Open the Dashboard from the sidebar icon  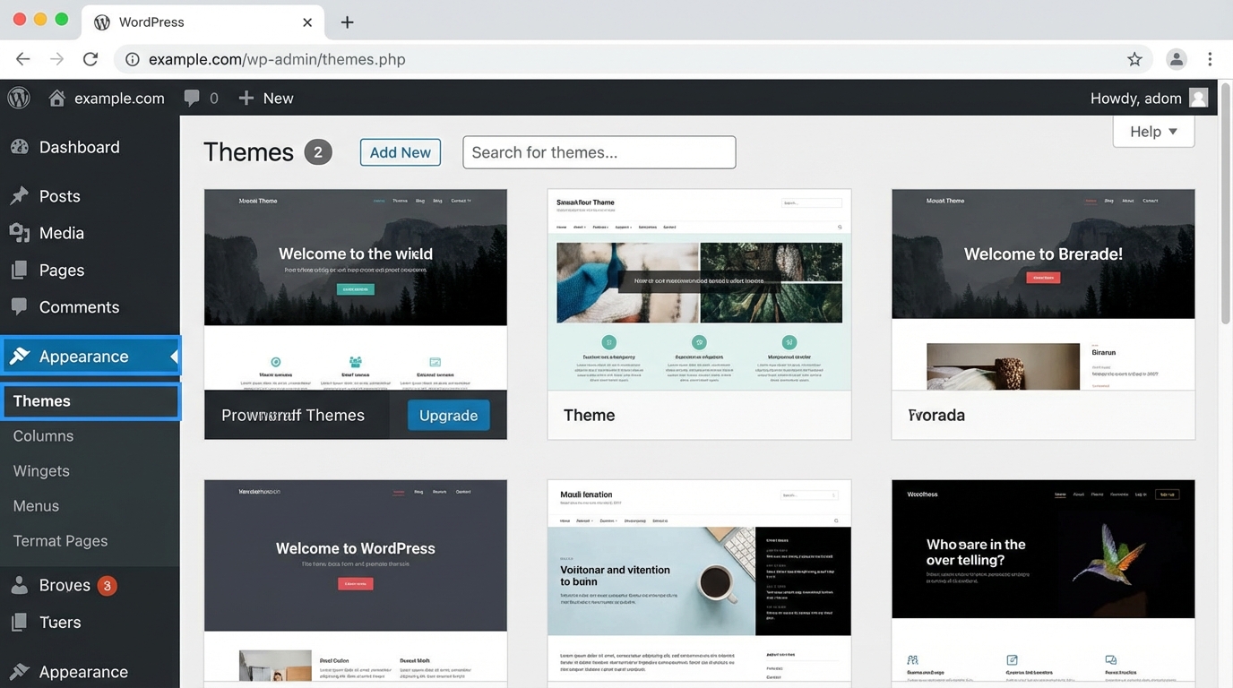tap(19, 146)
